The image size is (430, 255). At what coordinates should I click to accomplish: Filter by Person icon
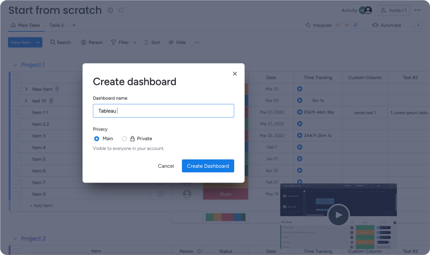pyautogui.click(x=83, y=42)
